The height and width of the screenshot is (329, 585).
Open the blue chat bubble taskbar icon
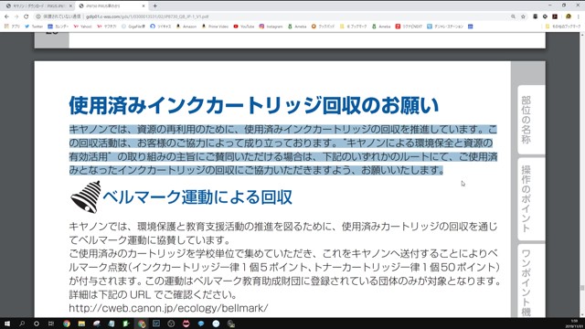201,324
